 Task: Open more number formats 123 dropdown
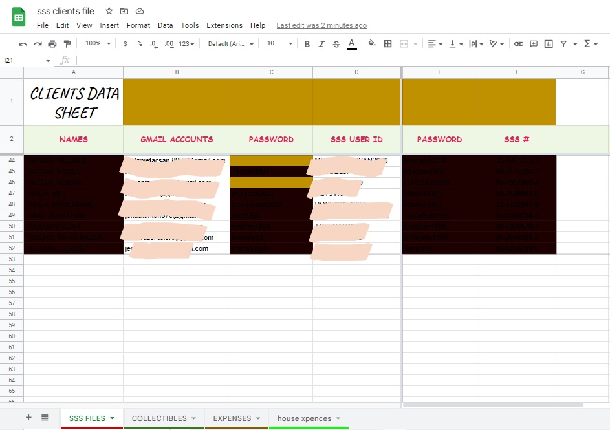186,44
